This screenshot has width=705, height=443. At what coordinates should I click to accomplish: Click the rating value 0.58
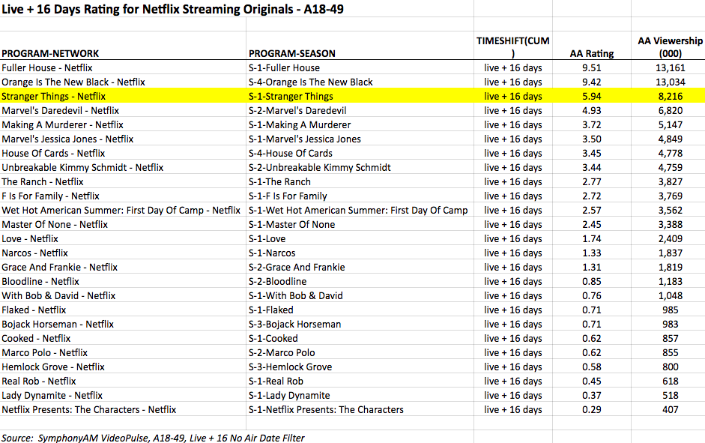click(592, 367)
